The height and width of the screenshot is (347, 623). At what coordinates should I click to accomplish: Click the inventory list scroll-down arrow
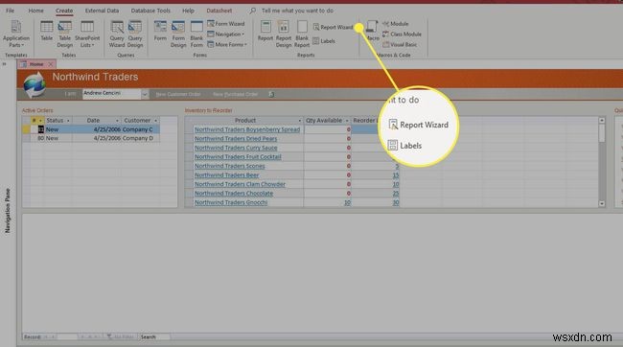pyautogui.click(x=602, y=204)
